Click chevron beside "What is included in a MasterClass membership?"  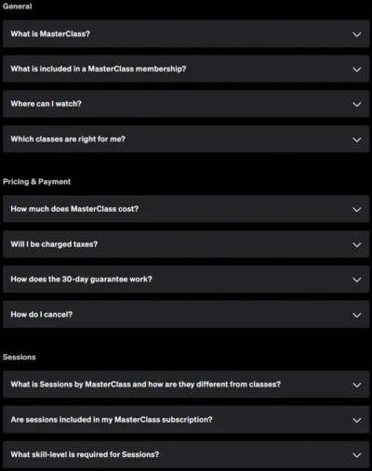tap(357, 70)
